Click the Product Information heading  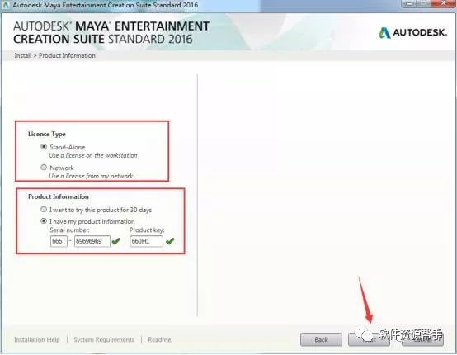tap(59, 196)
